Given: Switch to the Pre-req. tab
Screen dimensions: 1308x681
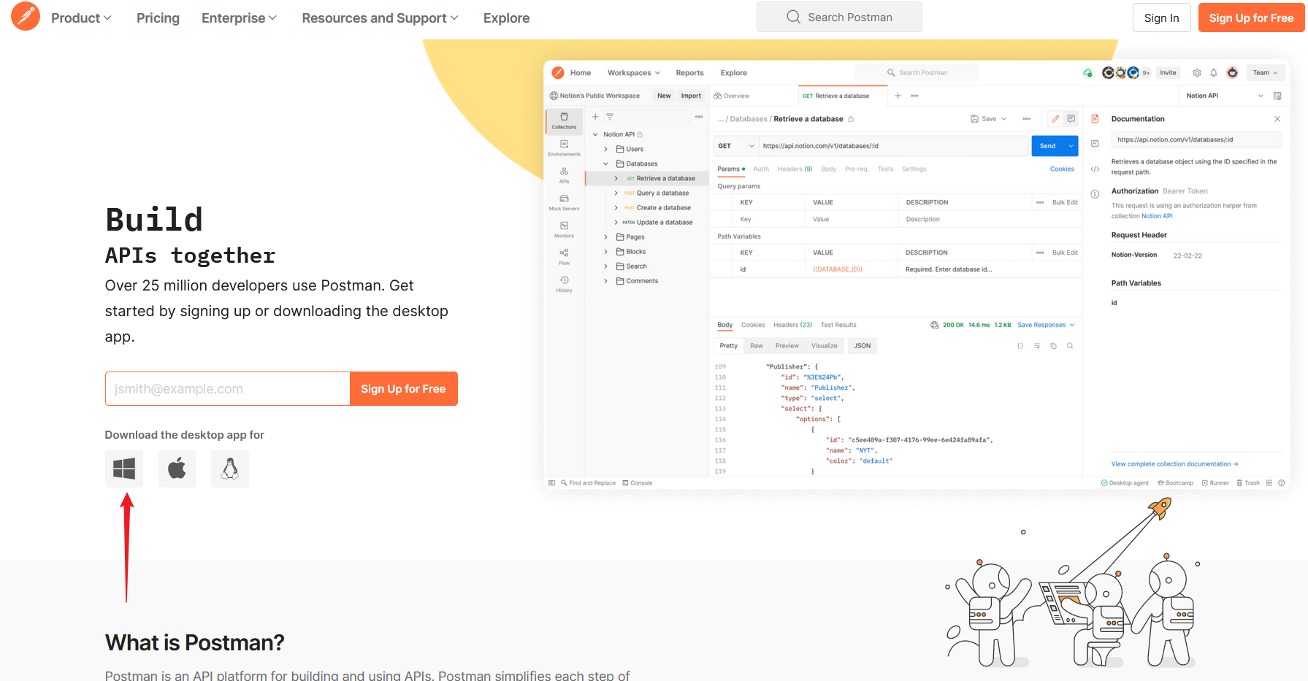Looking at the screenshot, I should pyautogui.click(x=857, y=169).
